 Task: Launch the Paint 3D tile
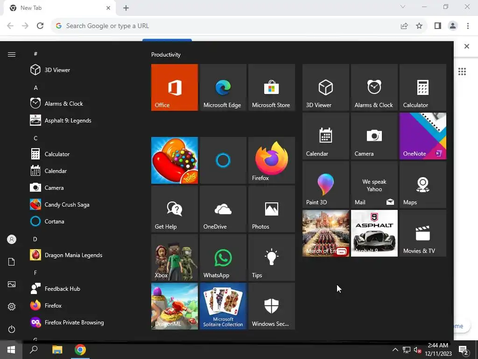tap(325, 185)
